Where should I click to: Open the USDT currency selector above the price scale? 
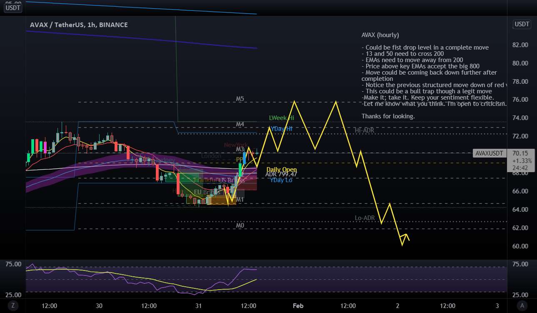(x=522, y=24)
